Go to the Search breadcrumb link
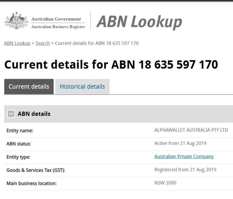The width and height of the screenshot is (233, 199). [x=42, y=43]
